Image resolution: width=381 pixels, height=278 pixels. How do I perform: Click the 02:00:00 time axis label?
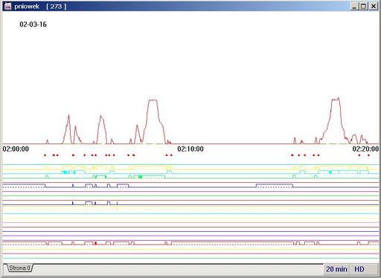click(16, 149)
